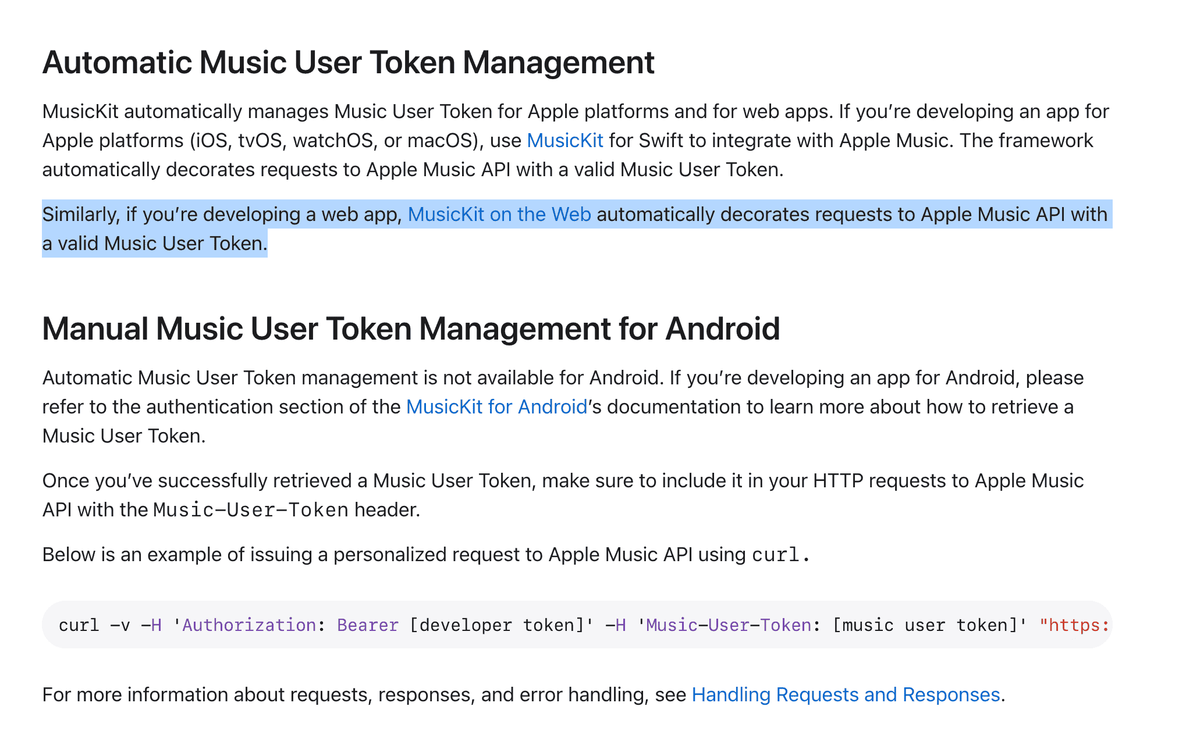Click the Bearer keyword in the code block

(367, 626)
